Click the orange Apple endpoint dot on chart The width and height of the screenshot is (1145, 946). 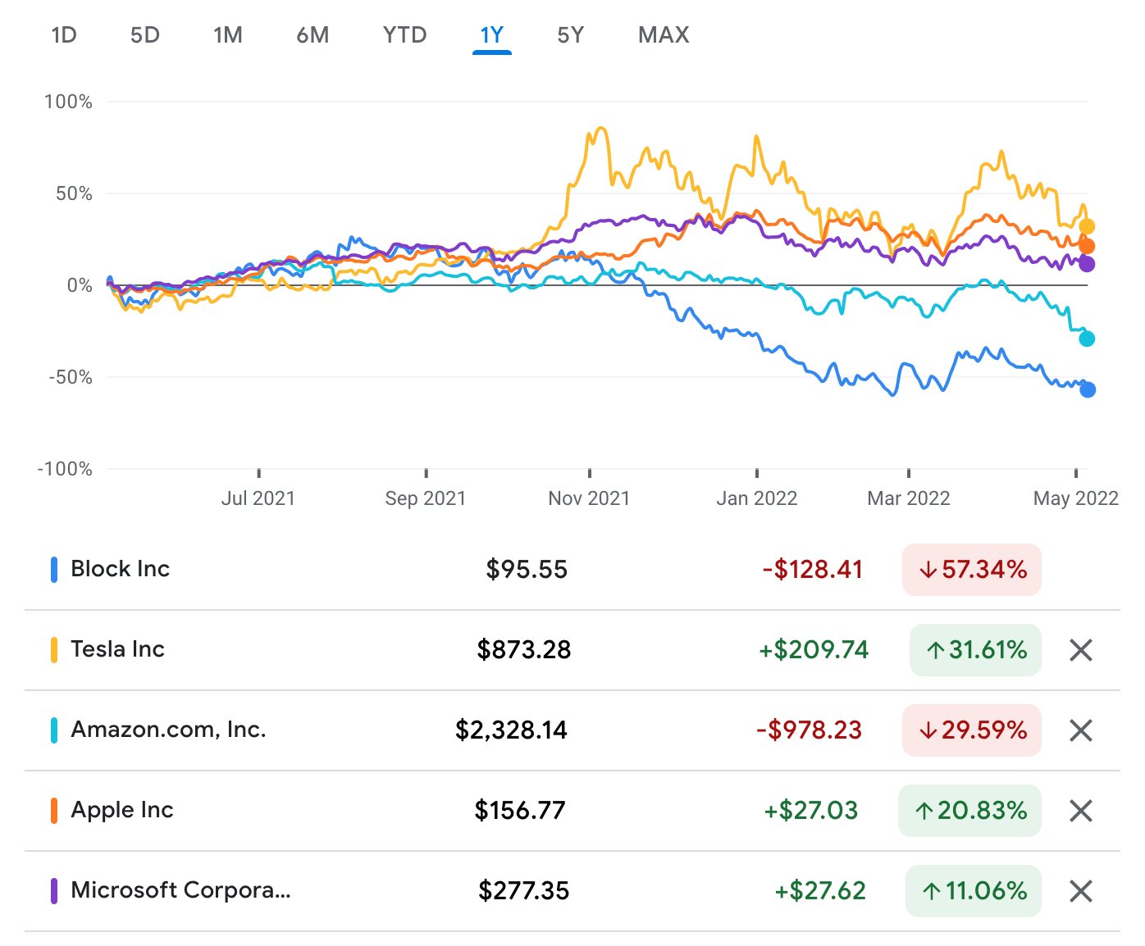coord(1087,246)
